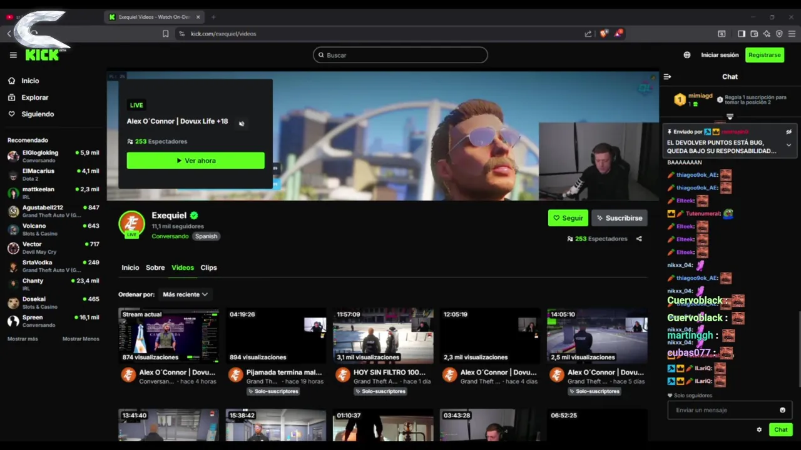The height and width of the screenshot is (450, 801).
Task: Click the Suscribirse button
Action: (x=619, y=218)
